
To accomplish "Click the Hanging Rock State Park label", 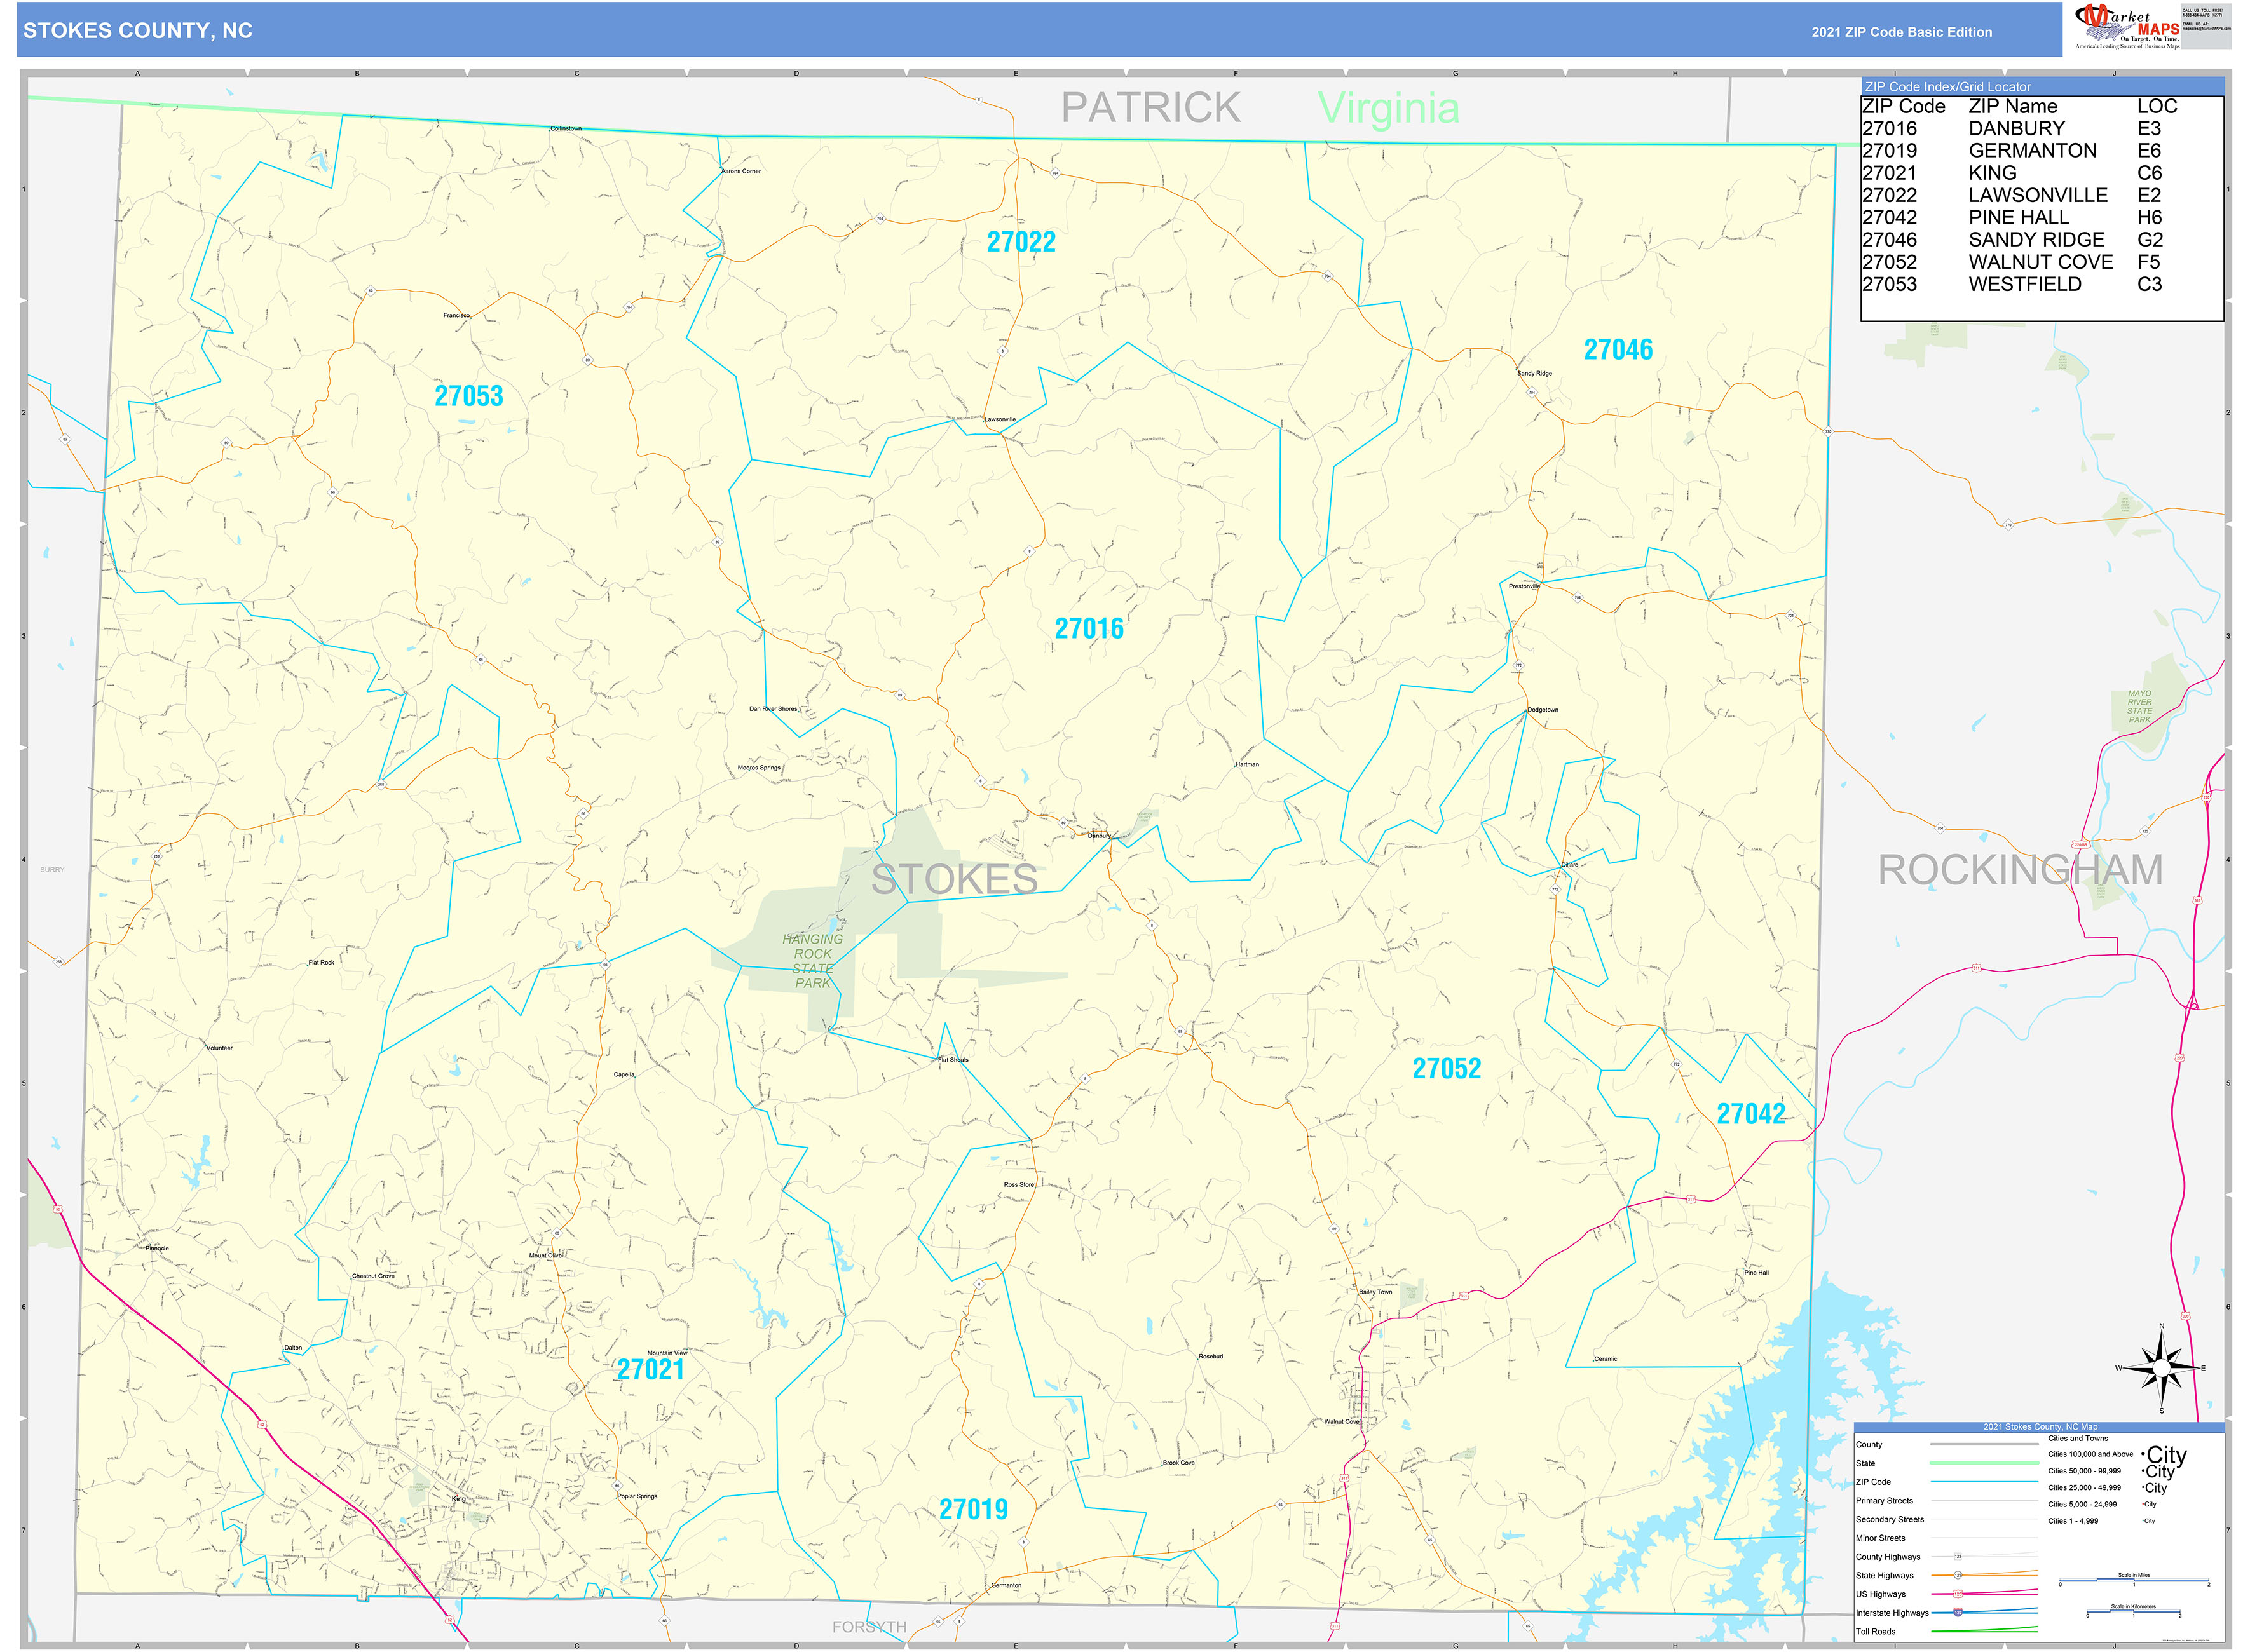I will tap(812, 961).
